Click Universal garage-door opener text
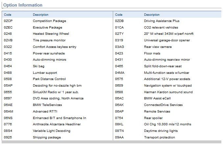The image size is (223, 145). [x=167, y=40]
